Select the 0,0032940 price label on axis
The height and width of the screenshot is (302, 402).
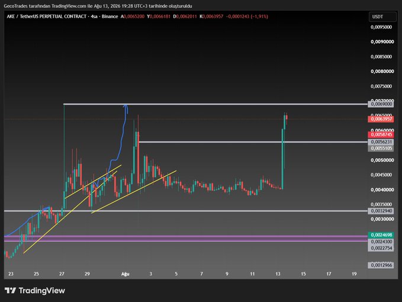[381, 211]
